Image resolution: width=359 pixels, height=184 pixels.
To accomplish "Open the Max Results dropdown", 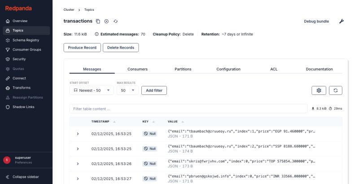I will 127,90.
